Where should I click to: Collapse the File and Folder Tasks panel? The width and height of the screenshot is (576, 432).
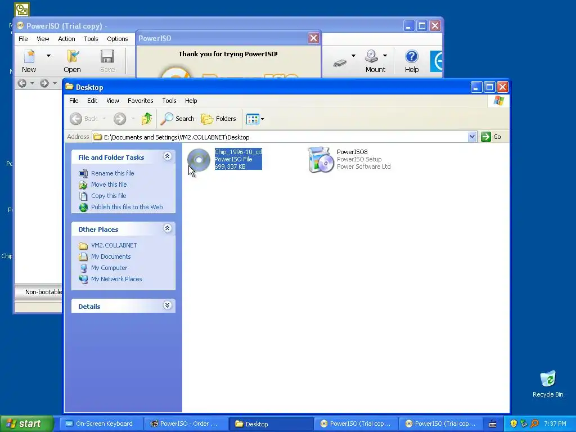(x=167, y=156)
